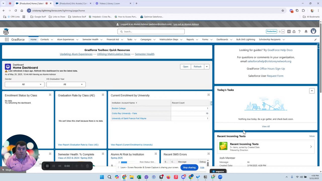Viewport: 322px width, 181px height.
Task: Click the dashboard Open button
Action: (185, 67)
